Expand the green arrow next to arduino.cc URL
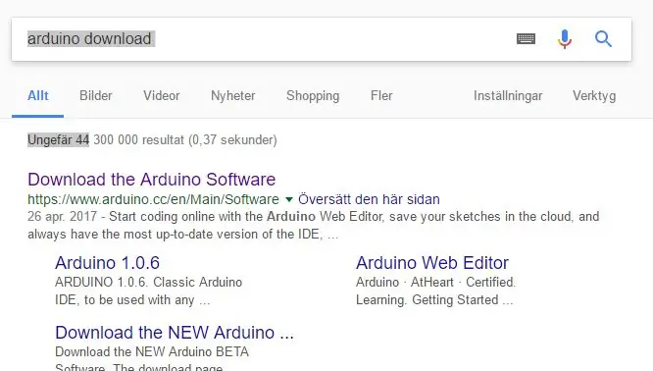Image resolution: width=653 pixels, height=371 pixels. click(x=289, y=199)
